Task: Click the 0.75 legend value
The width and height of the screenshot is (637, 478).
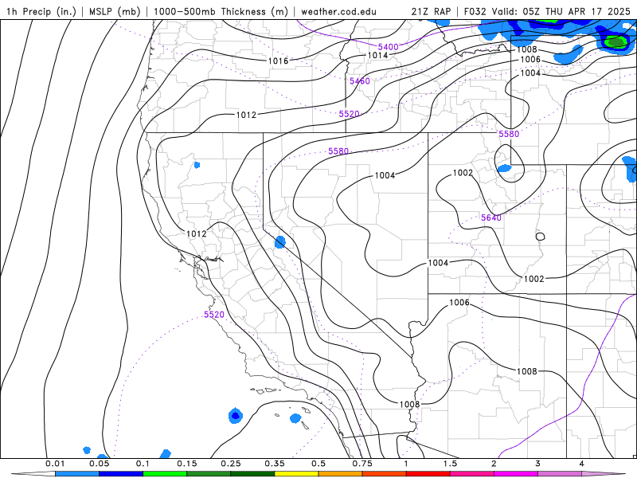Action: click(x=362, y=464)
